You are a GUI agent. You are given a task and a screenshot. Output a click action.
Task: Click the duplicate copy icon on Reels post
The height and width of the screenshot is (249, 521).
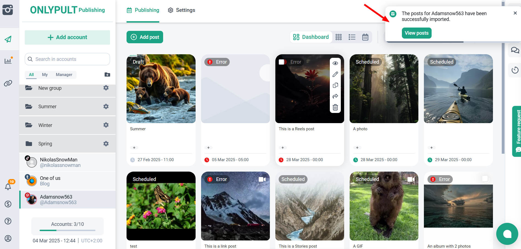pyautogui.click(x=335, y=85)
